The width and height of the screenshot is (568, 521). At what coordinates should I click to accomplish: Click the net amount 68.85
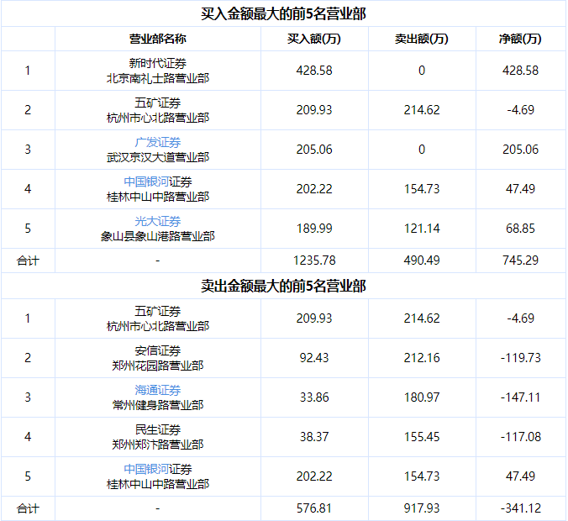(520, 229)
